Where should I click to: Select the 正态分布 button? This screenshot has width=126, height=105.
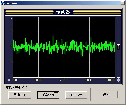(x=48, y=95)
